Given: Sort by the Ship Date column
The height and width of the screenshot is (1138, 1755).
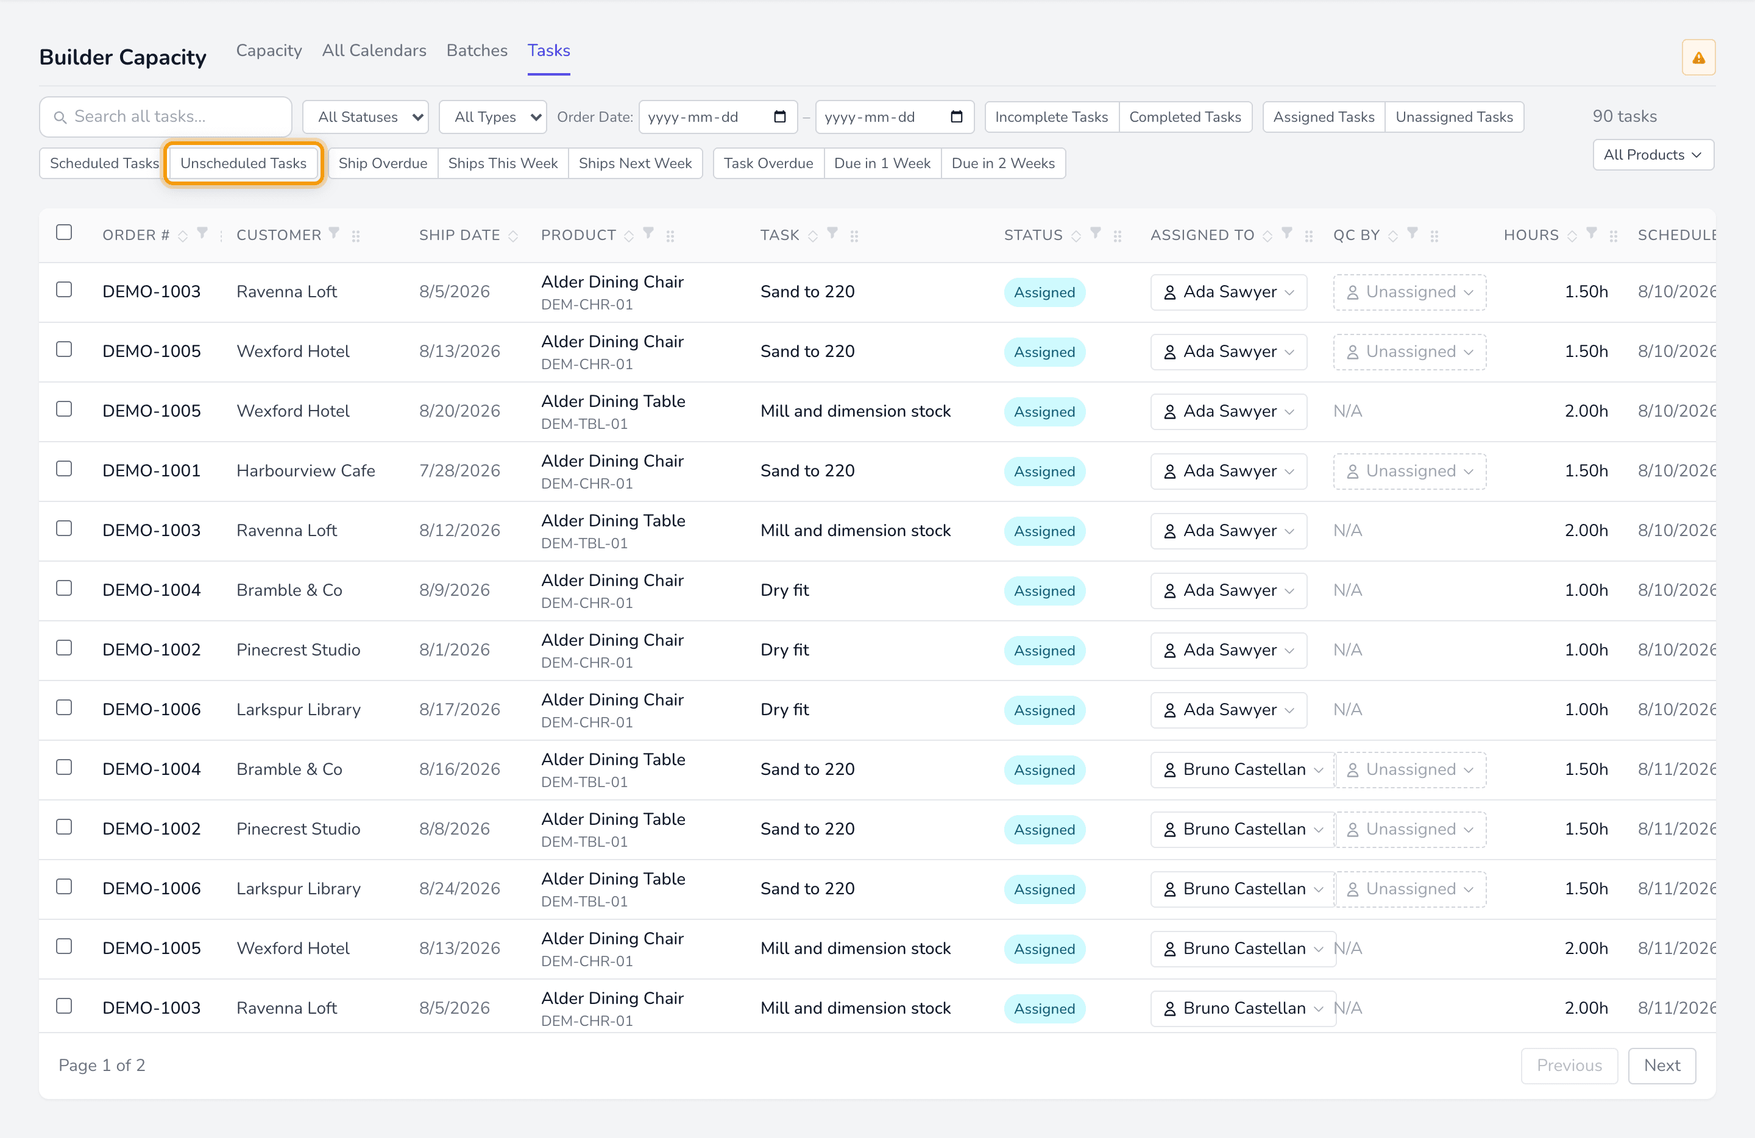Looking at the screenshot, I should coord(513,236).
